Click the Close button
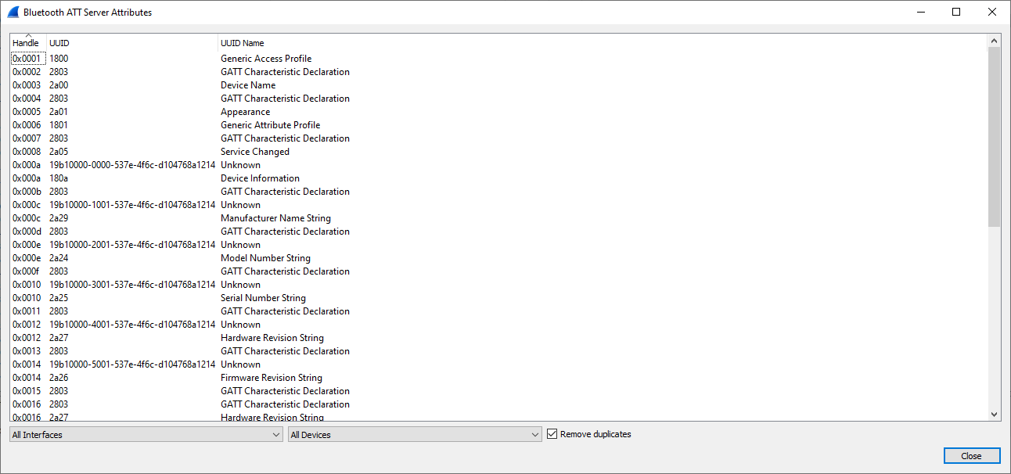 click(x=971, y=456)
